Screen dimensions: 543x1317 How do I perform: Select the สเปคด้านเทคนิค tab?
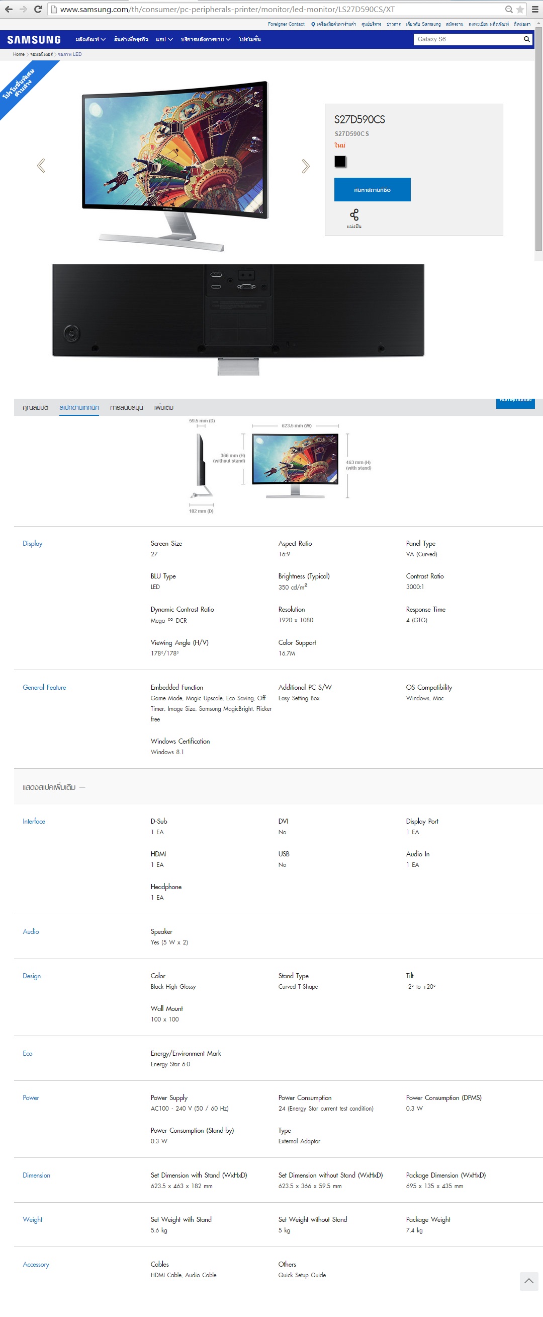[79, 407]
